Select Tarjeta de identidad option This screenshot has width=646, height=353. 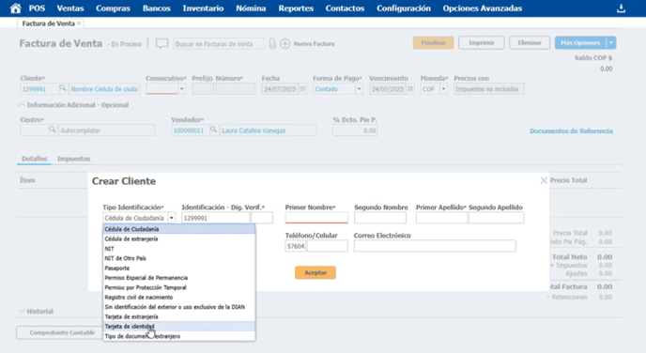click(x=178, y=326)
